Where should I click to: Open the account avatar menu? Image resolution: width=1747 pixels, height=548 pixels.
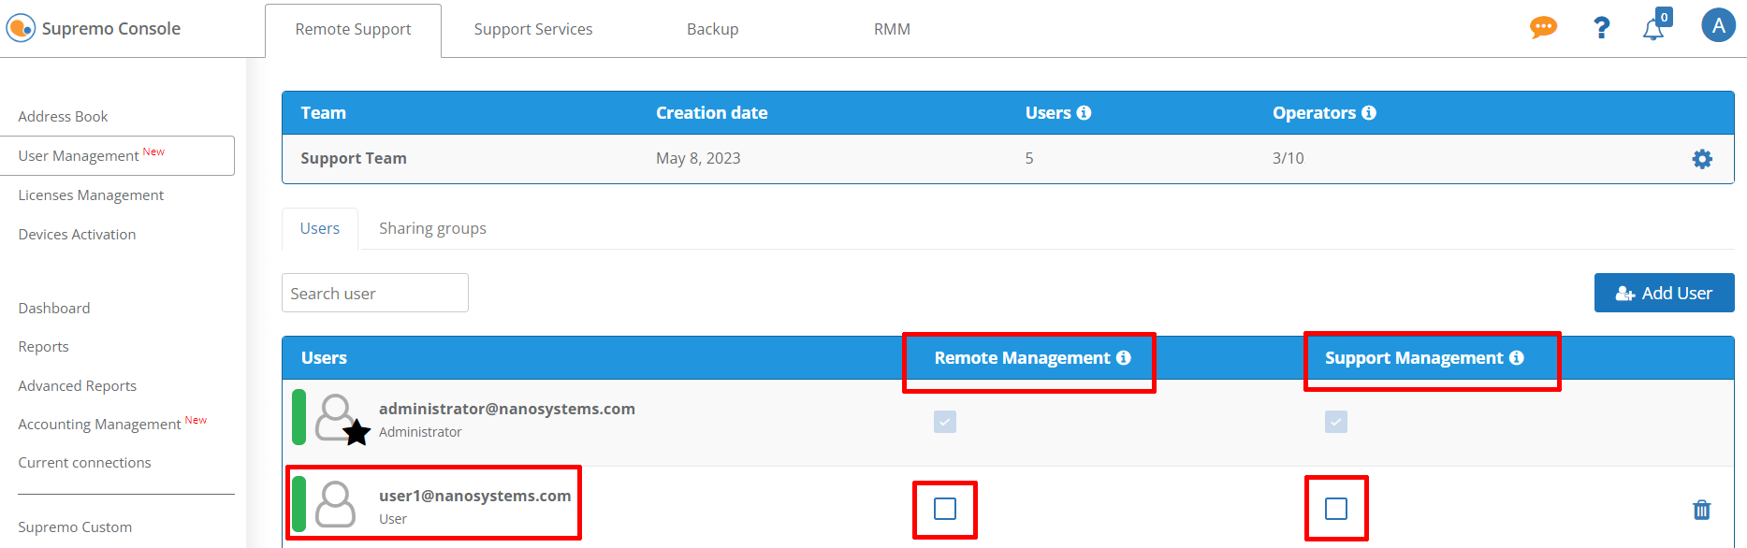[x=1719, y=25]
